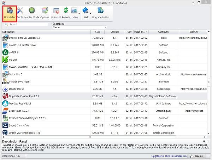Select the MAWS_MWHTML program icon

pyautogui.click(x=5, y=67)
